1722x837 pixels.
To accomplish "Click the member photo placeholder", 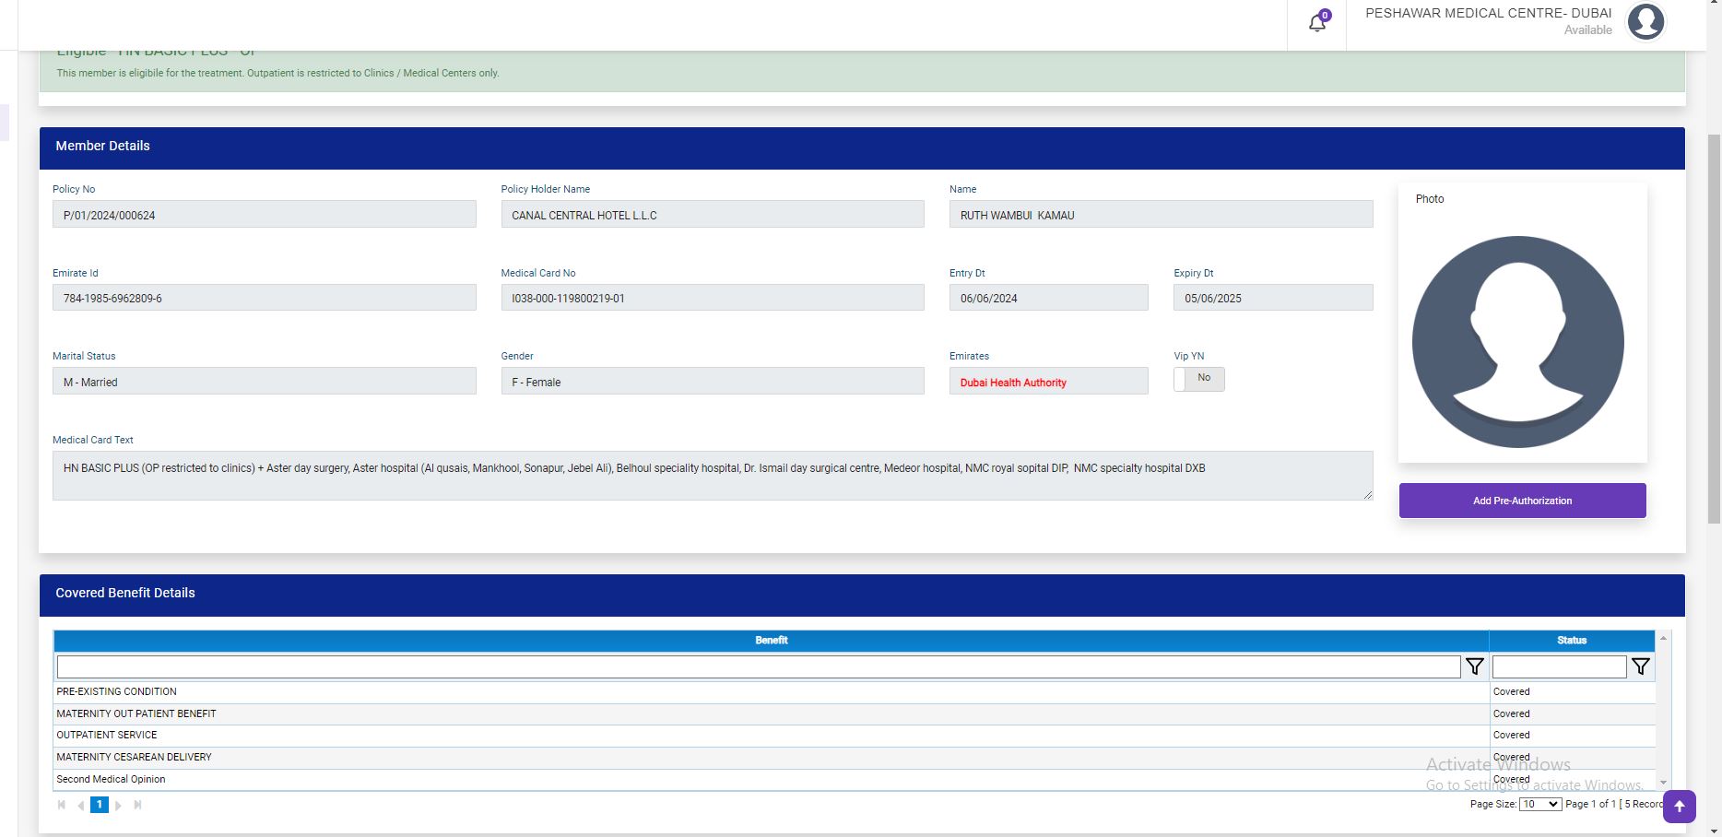I will [1517, 342].
